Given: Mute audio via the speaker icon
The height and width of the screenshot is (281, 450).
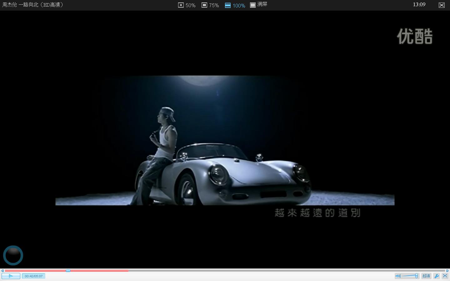Looking at the screenshot, I should pyautogui.click(x=398, y=276).
